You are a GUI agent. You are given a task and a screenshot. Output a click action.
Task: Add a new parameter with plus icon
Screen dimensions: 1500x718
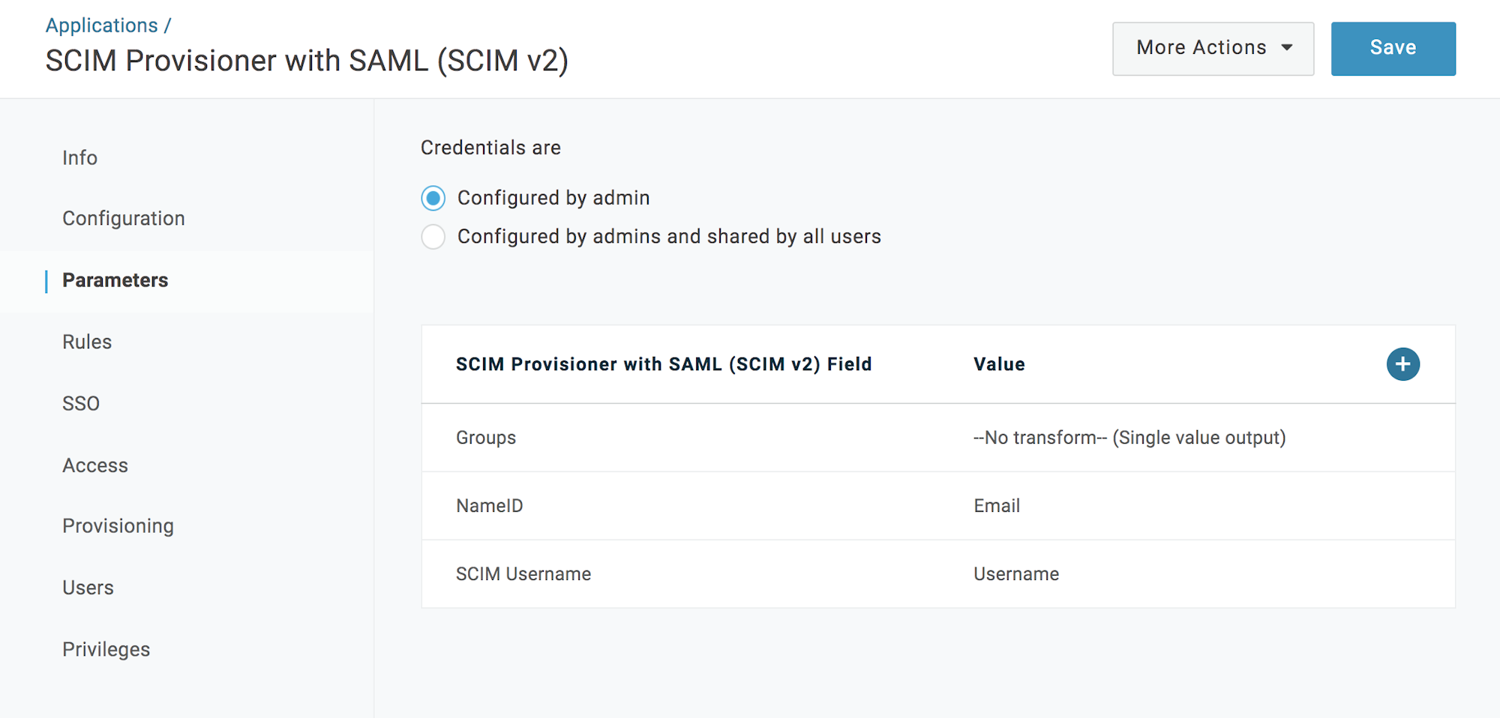(1402, 364)
